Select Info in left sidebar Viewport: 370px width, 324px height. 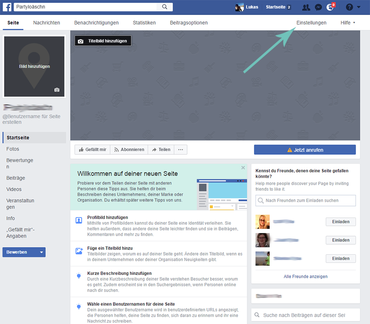coord(11,218)
